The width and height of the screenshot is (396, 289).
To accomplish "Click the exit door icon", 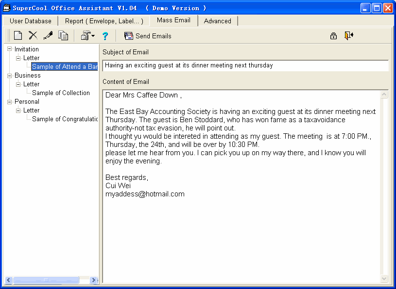I will click(348, 35).
